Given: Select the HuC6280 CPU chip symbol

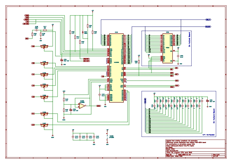Looking at the screenshot, I should tap(116, 67).
